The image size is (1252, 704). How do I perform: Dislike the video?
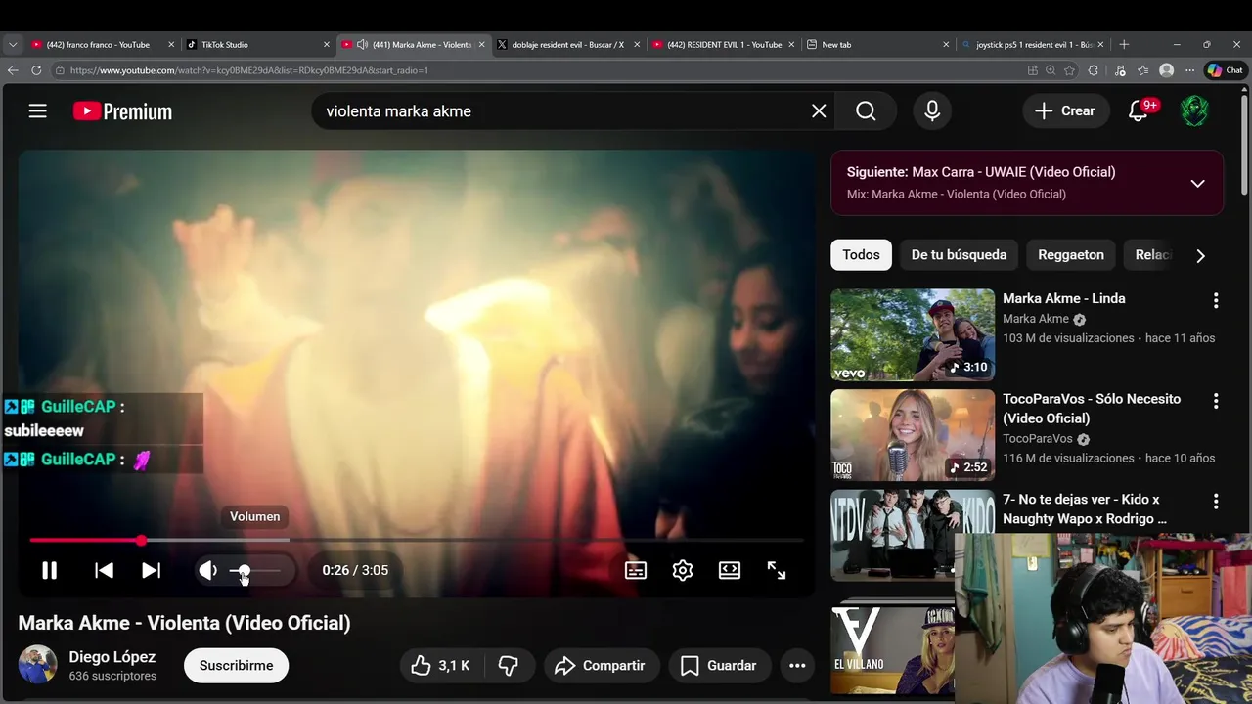pyautogui.click(x=508, y=666)
